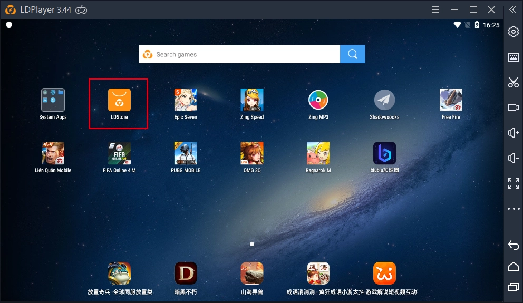Open the hamburger menu in title bar
The height and width of the screenshot is (303, 523).
click(x=435, y=9)
